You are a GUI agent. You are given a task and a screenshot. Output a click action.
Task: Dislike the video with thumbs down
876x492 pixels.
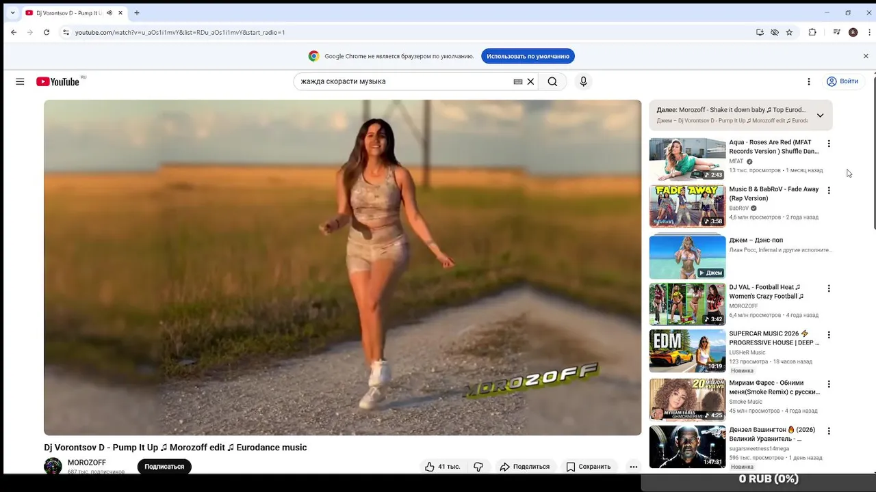tap(478, 467)
